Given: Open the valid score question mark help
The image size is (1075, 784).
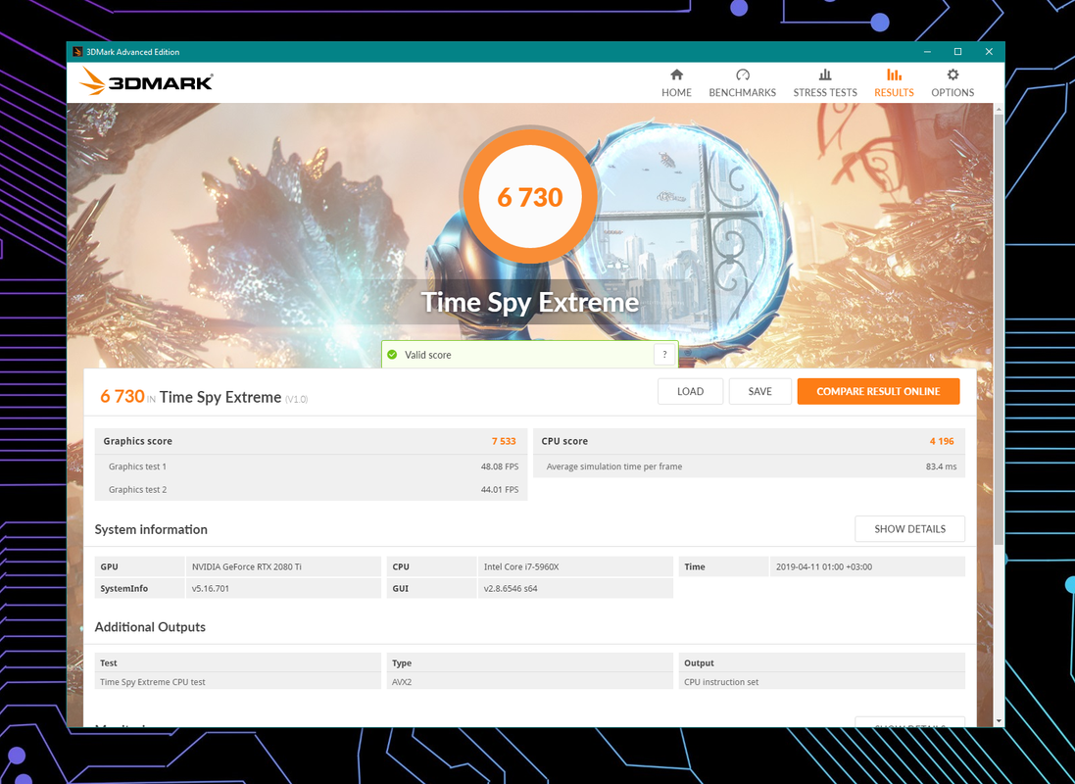Looking at the screenshot, I should point(664,355).
